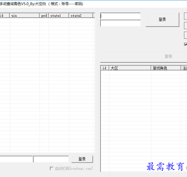
Task: Click the greyed-out 查询 button
Action: pos(144,57)
